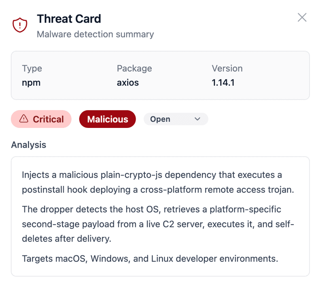Click the Package field label
318x285 pixels.
[x=134, y=68]
